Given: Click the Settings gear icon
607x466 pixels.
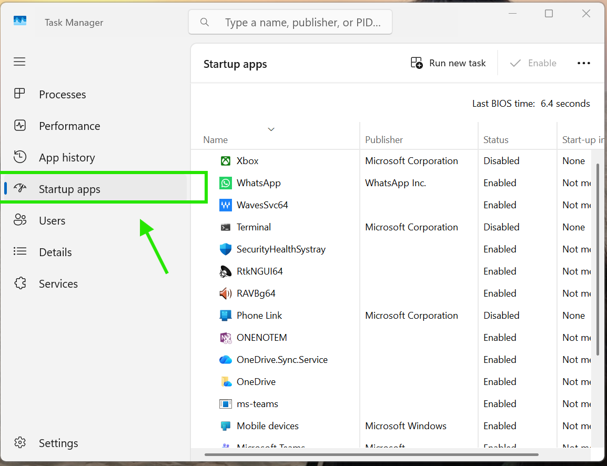Looking at the screenshot, I should [20, 442].
